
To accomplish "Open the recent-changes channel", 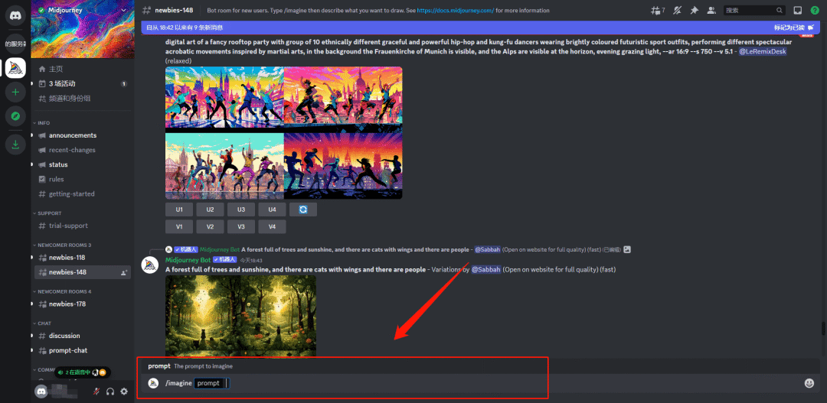I will point(80,150).
